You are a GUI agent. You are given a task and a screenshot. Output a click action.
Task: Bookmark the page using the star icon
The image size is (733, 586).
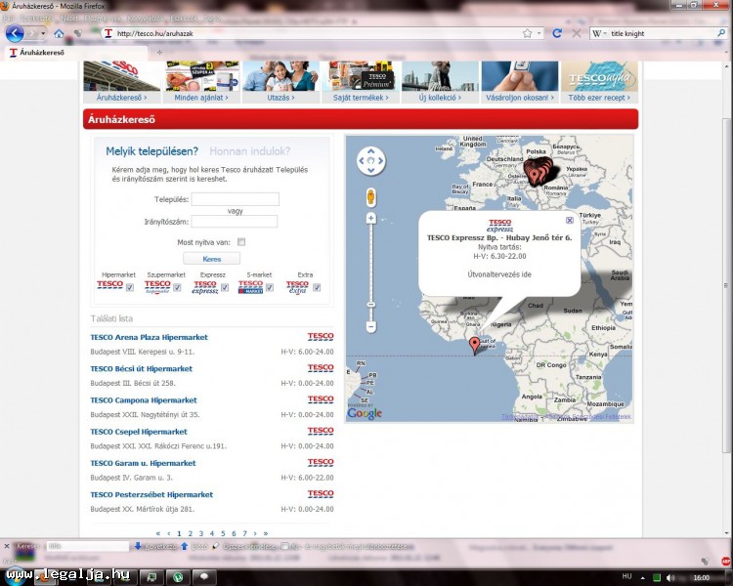(527, 33)
